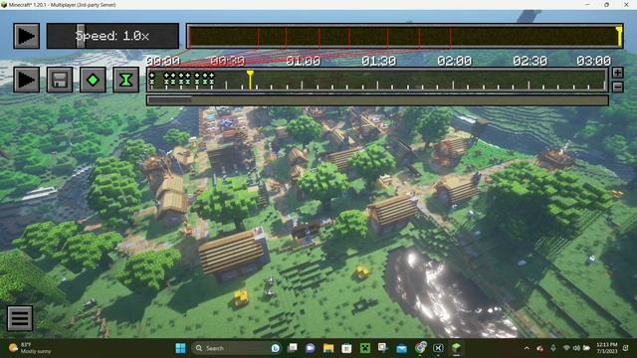Open Task View on the taskbar
This screenshot has height=358, width=637.
click(292, 348)
